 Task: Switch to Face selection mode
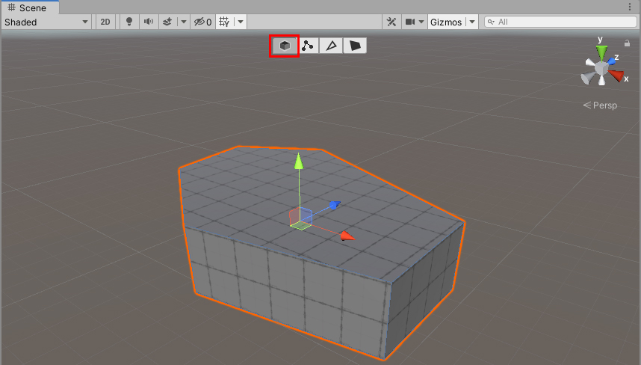(355, 46)
